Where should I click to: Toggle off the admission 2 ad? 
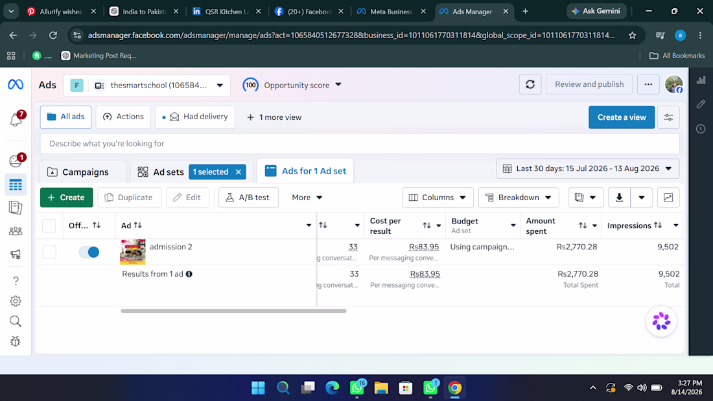tap(89, 252)
